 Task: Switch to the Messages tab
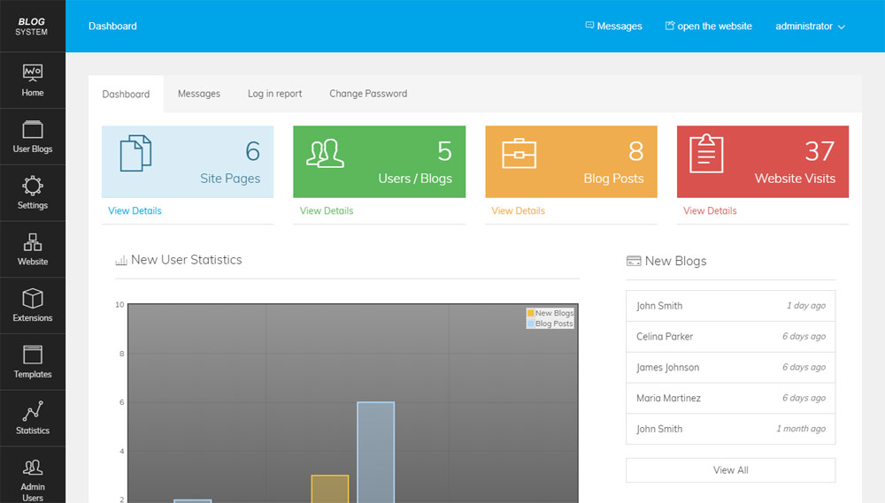(199, 94)
